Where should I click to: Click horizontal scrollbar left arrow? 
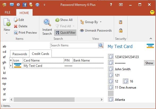(12, 99)
